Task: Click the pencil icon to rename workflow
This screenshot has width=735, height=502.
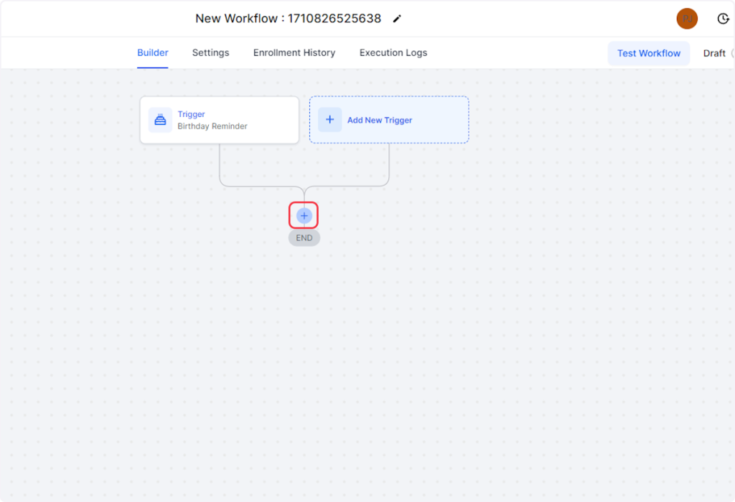Action: point(397,19)
